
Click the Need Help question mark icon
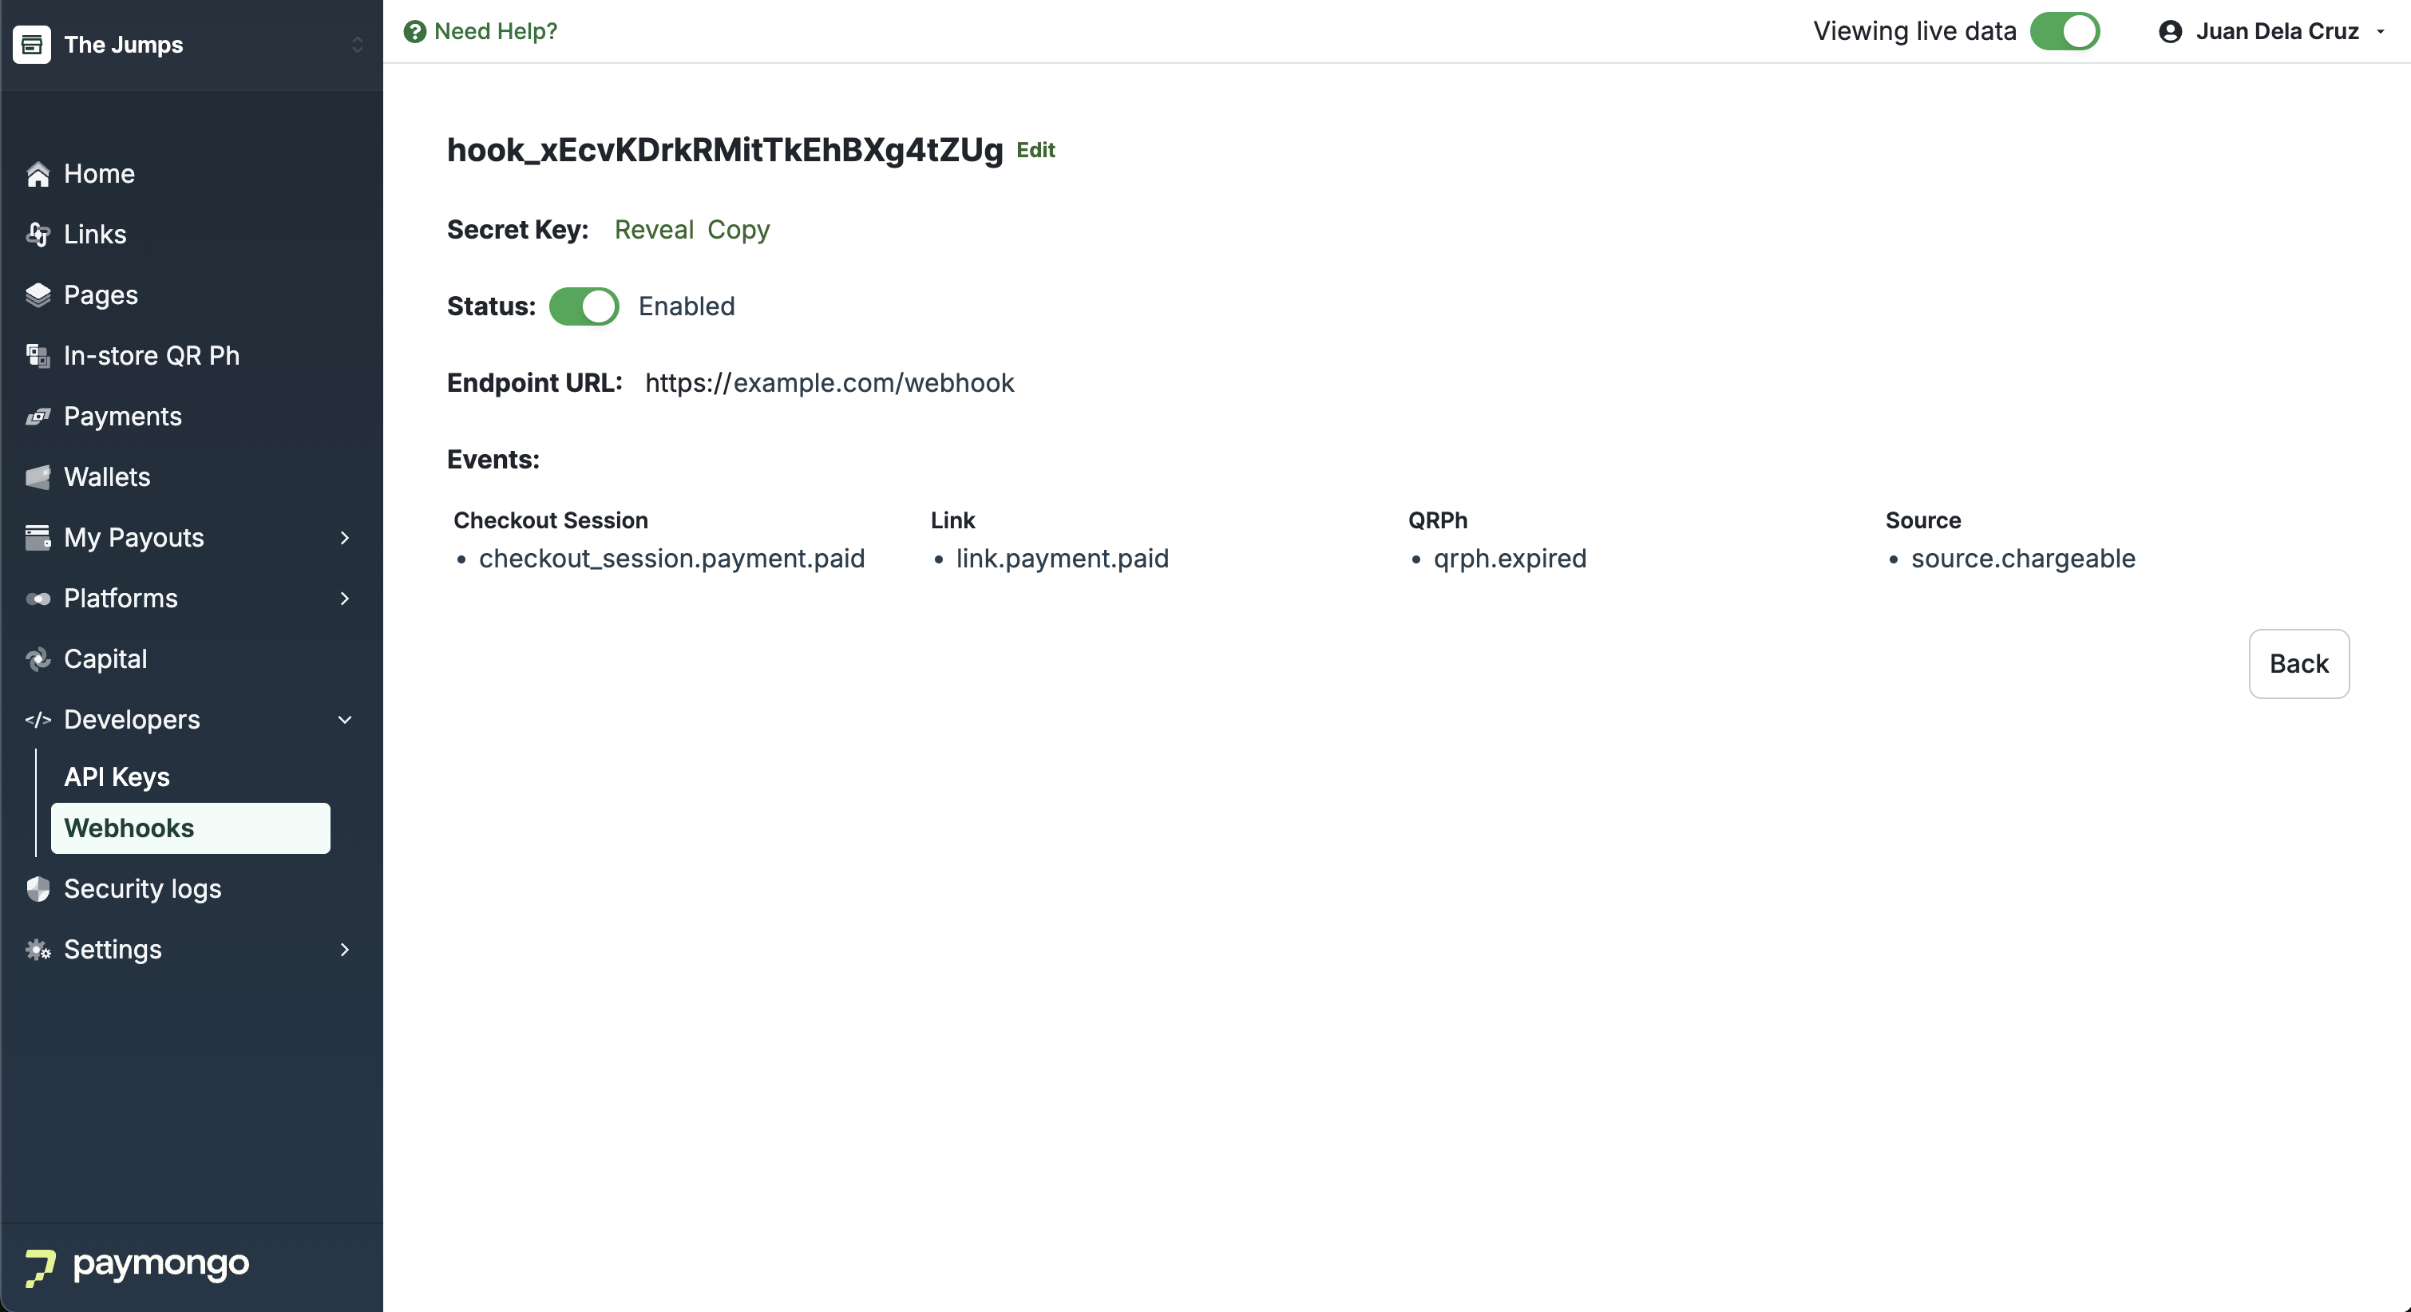(414, 32)
